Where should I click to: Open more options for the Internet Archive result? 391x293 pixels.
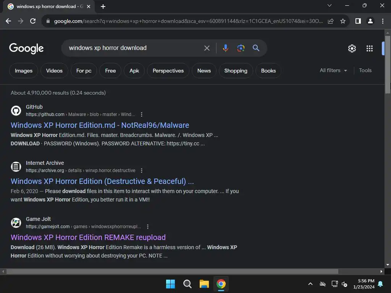[x=142, y=171]
